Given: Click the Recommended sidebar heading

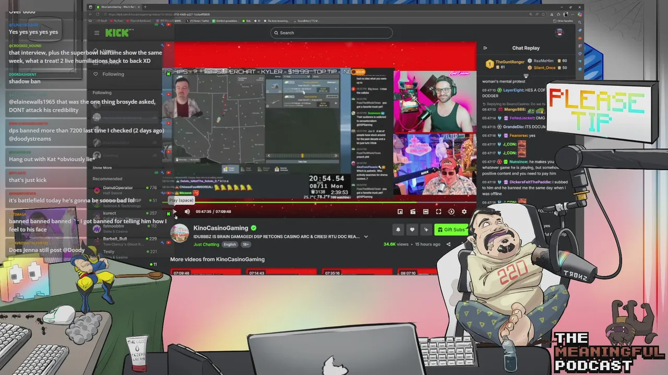Looking at the screenshot, I should point(108,179).
